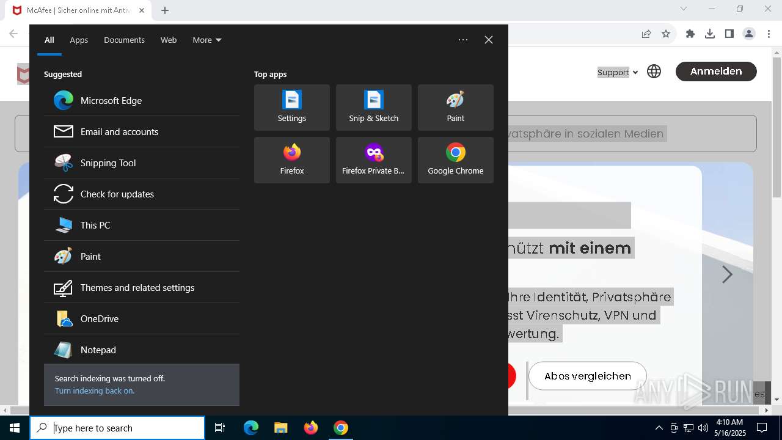Open This PC from suggested list

point(142,225)
